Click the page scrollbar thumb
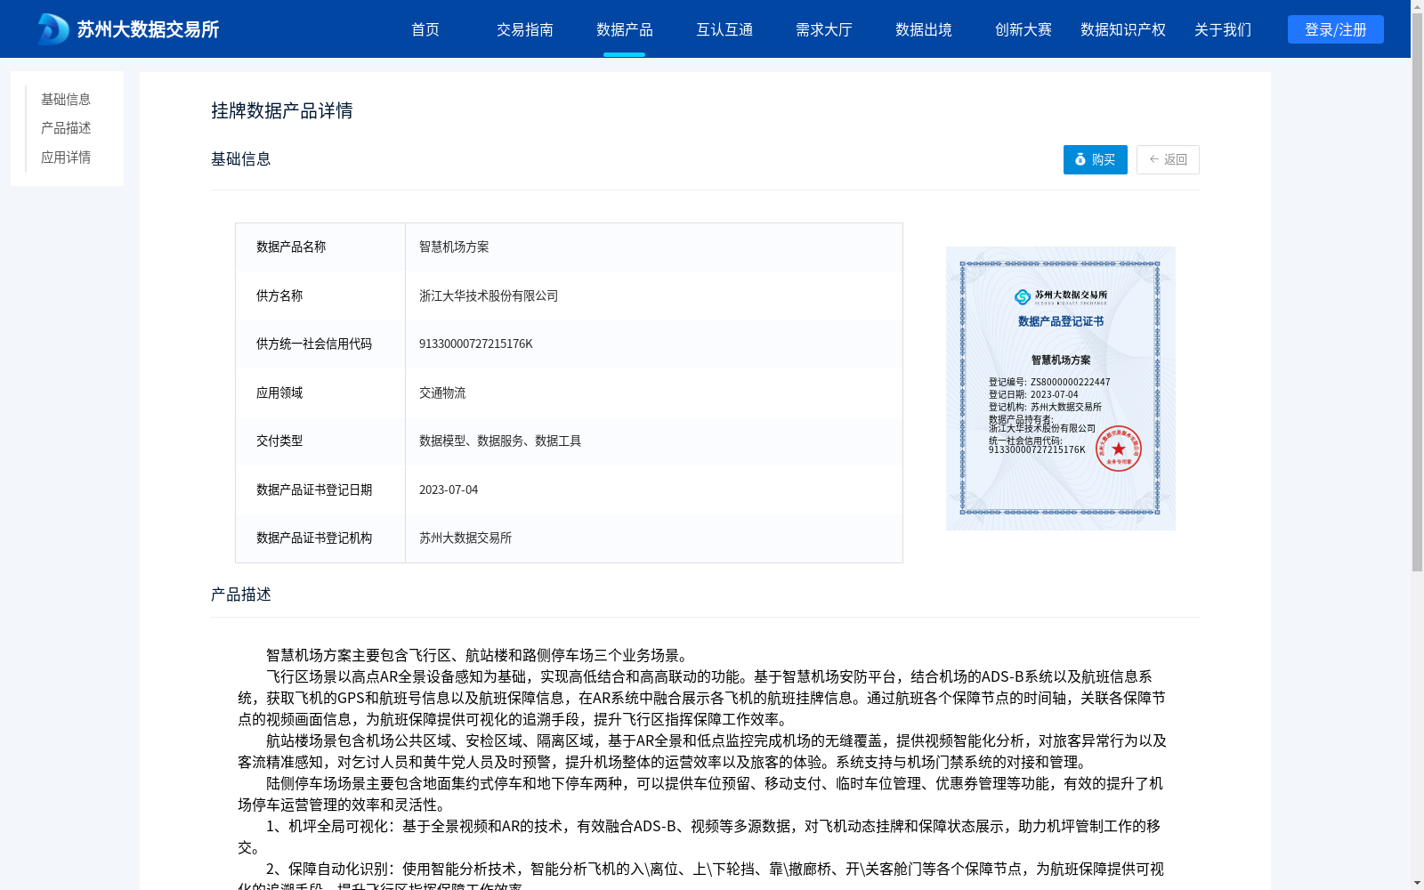Screen dimensions: 1424x890 (1417, 292)
